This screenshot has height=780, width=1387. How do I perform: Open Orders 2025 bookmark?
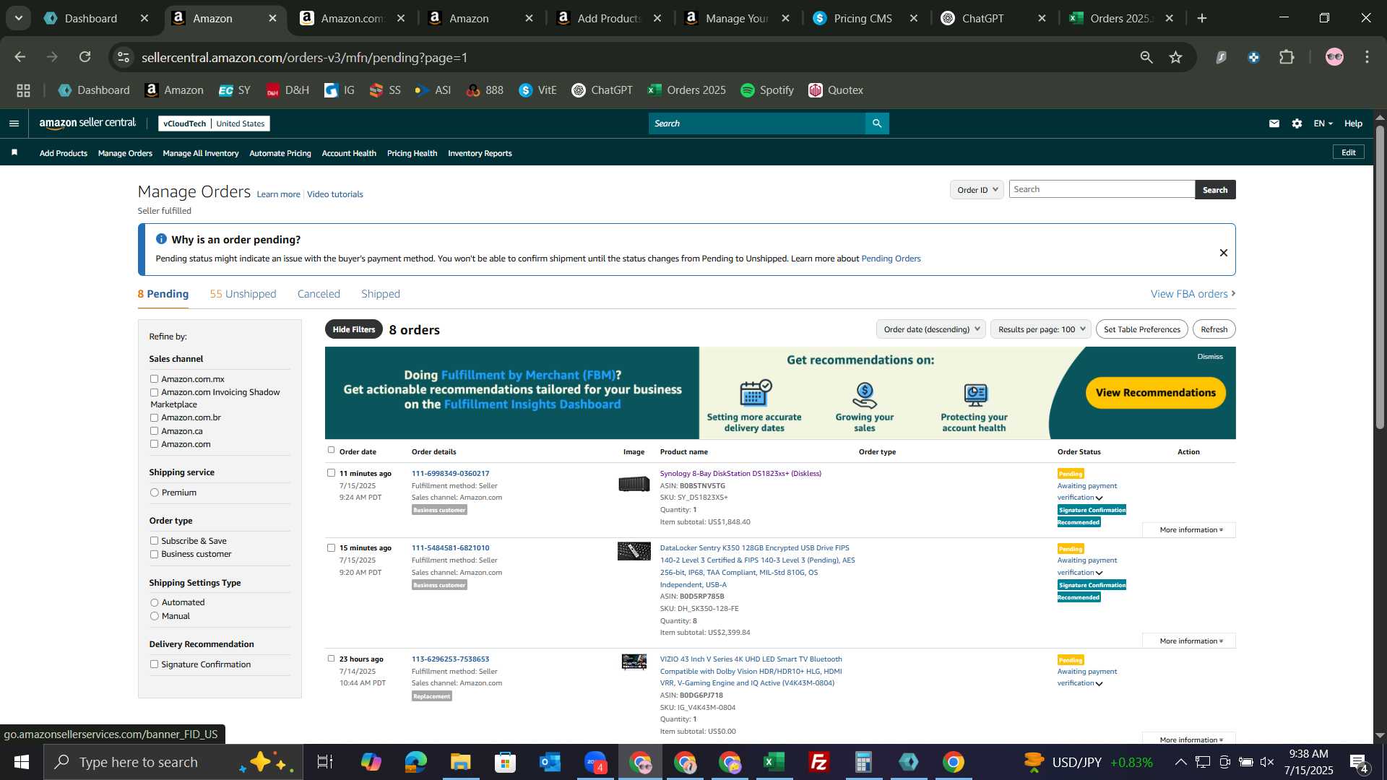tap(687, 90)
